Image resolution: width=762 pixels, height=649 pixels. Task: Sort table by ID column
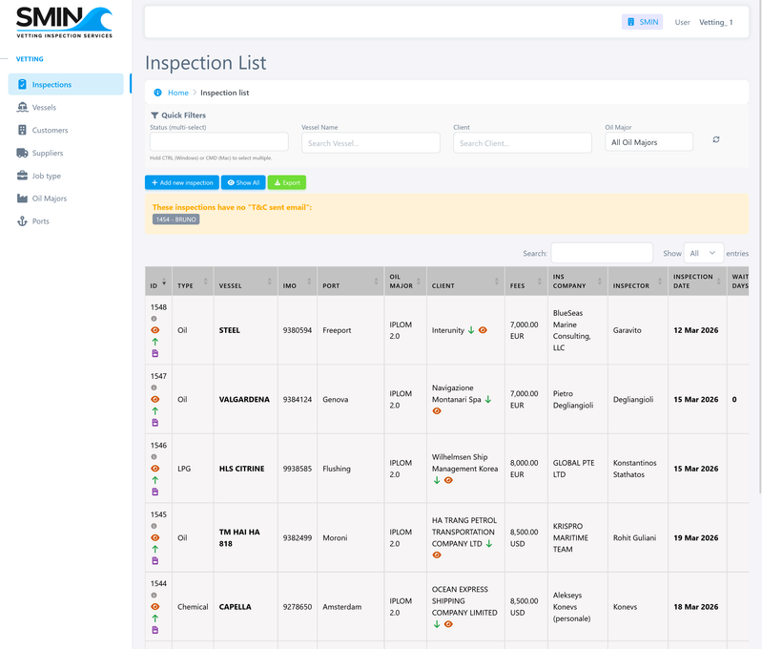(158, 282)
